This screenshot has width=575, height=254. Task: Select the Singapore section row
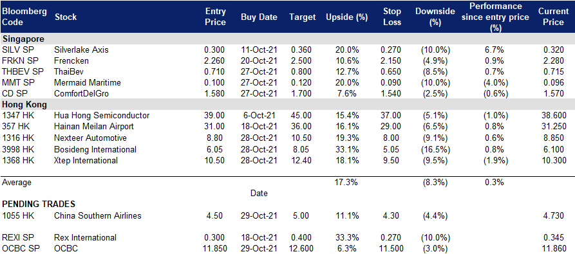[x=287, y=39]
